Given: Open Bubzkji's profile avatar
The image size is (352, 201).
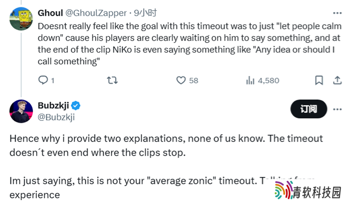Looking at the screenshot, I should [x=21, y=111].
